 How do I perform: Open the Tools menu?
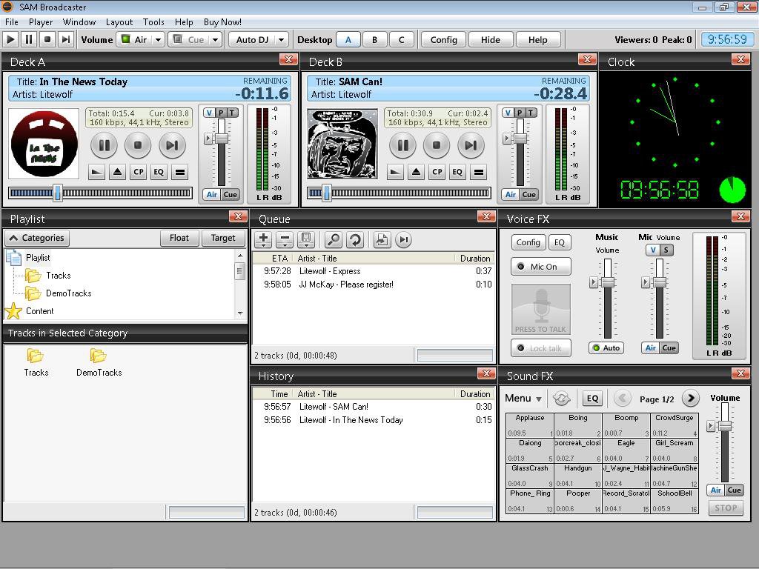(x=153, y=22)
